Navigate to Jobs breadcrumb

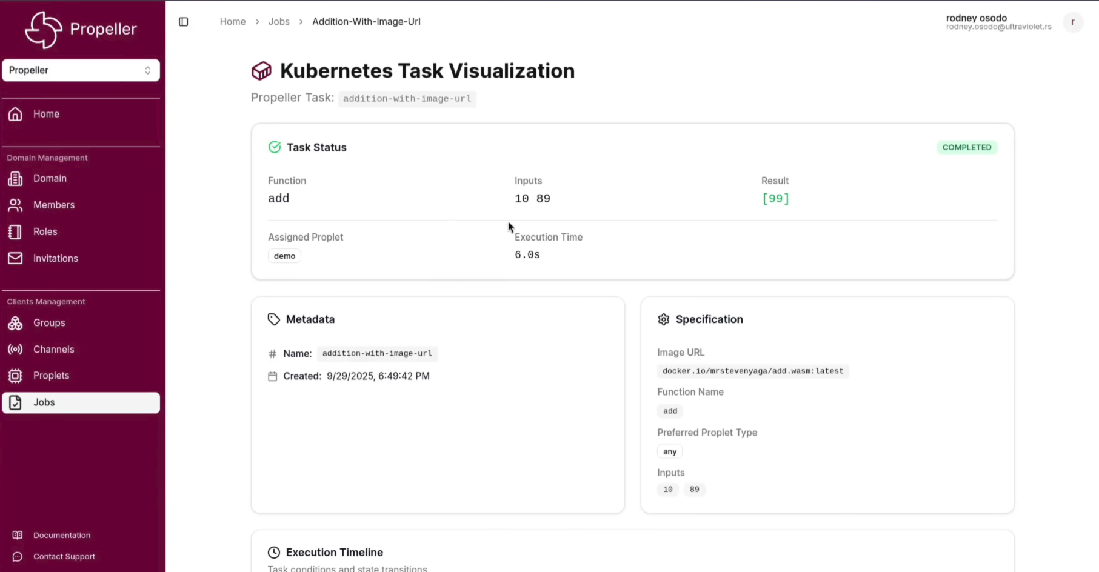click(x=279, y=22)
